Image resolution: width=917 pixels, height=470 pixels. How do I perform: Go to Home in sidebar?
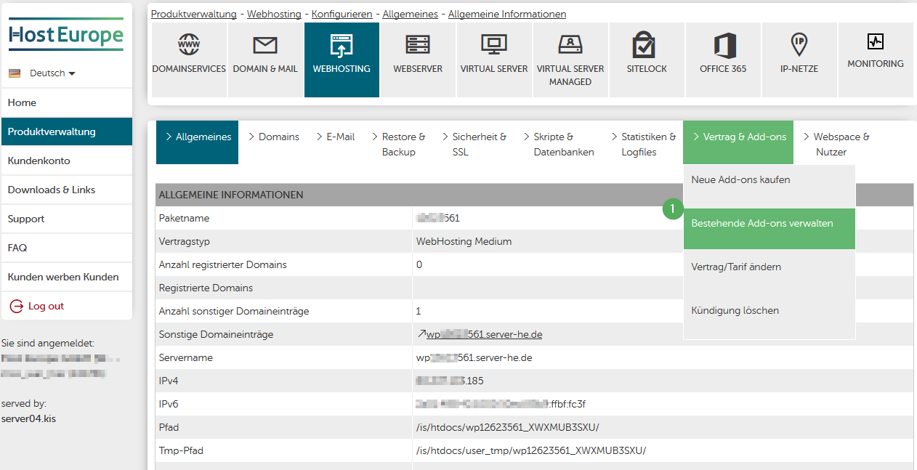click(x=67, y=103)
